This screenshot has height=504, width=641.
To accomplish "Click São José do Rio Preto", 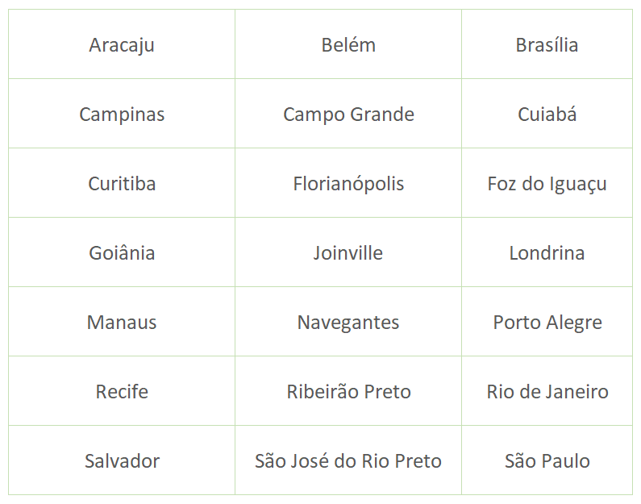I will tap(348, 460).
